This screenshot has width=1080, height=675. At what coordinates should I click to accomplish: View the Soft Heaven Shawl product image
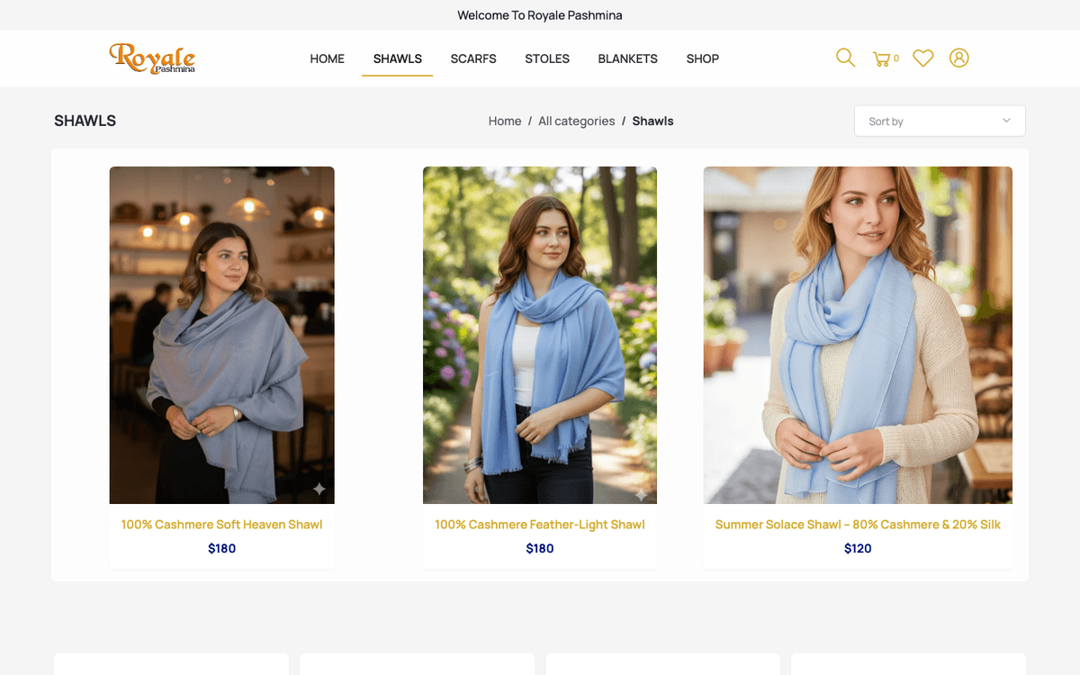tap(222, 335)
